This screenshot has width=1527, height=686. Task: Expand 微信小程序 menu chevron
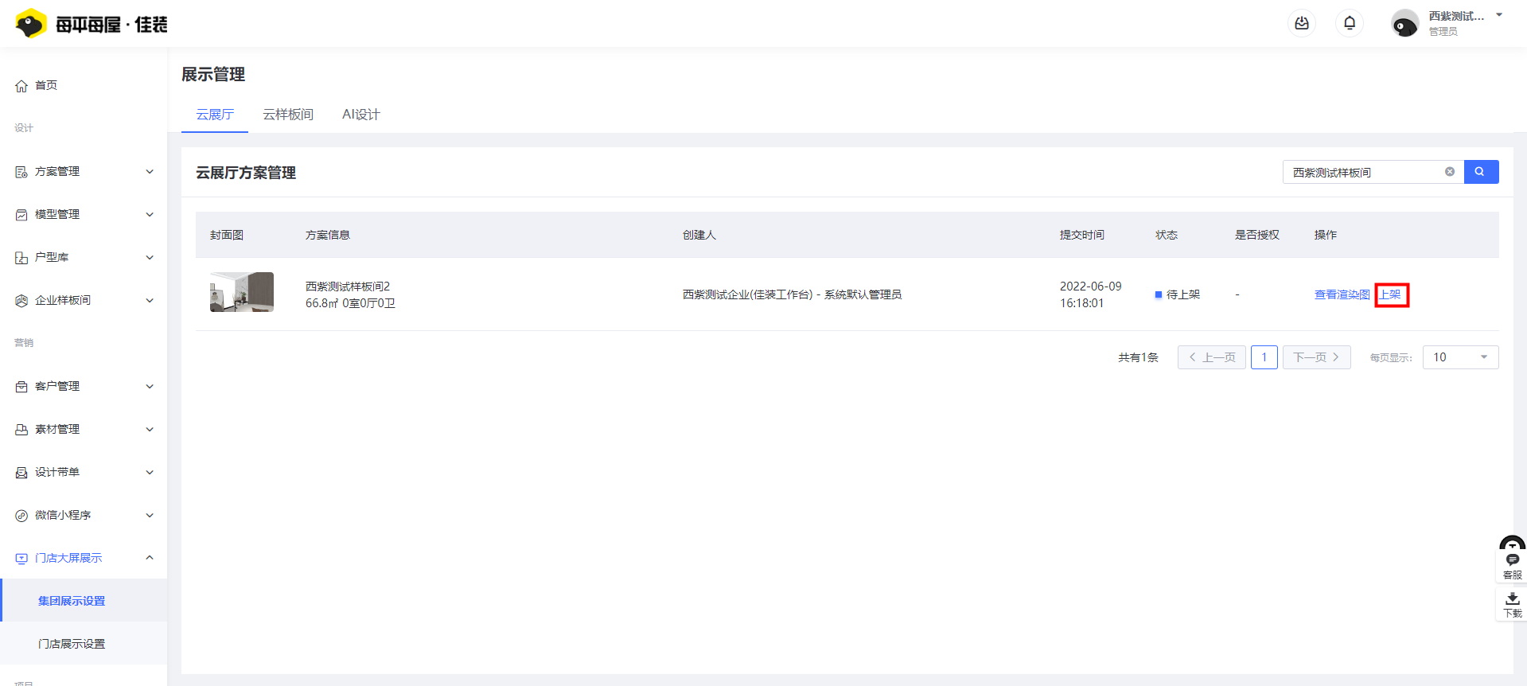coord(150,516)
